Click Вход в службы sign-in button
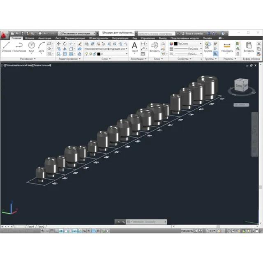 (x=193, y=34)
